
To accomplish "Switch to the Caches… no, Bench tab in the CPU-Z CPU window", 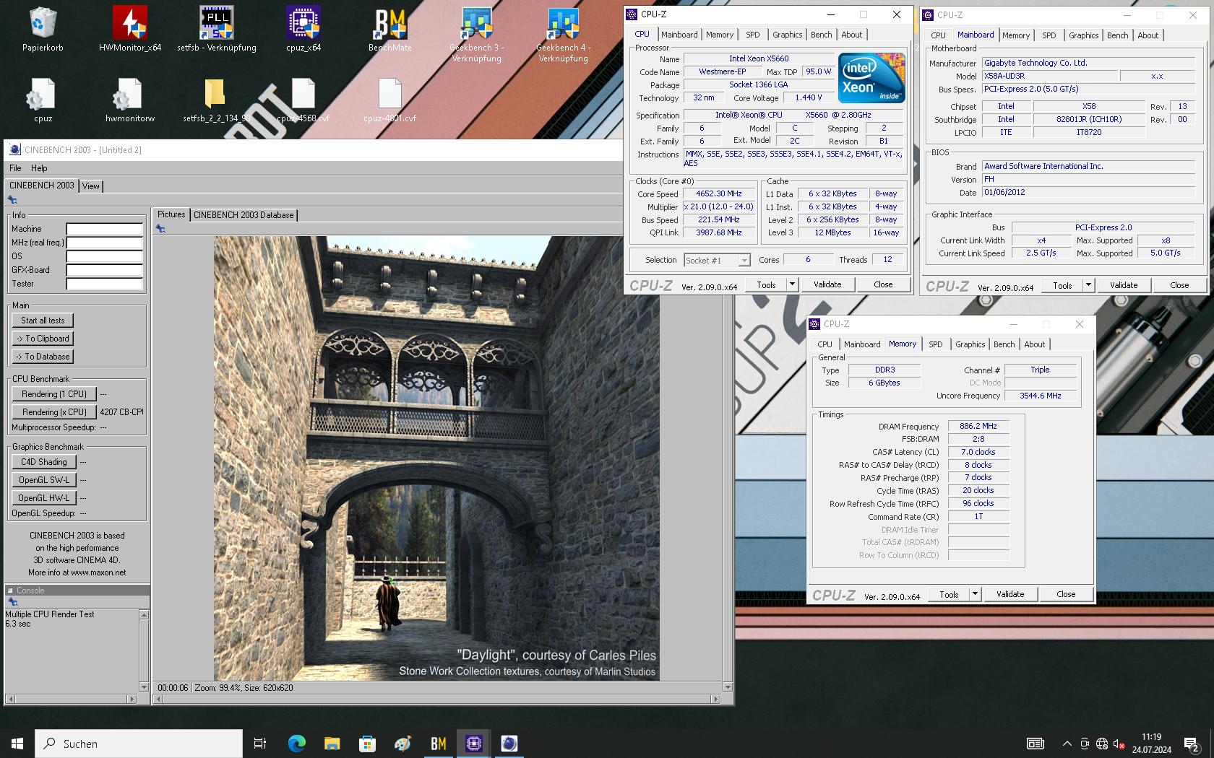I will [x=822, y=35].
